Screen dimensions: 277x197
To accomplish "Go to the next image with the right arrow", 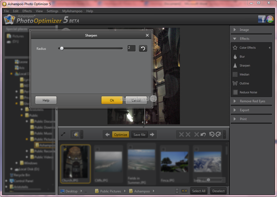I will pyautogui.click(x=152, y=135).
